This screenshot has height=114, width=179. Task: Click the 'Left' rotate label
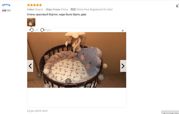click(36, 30)
